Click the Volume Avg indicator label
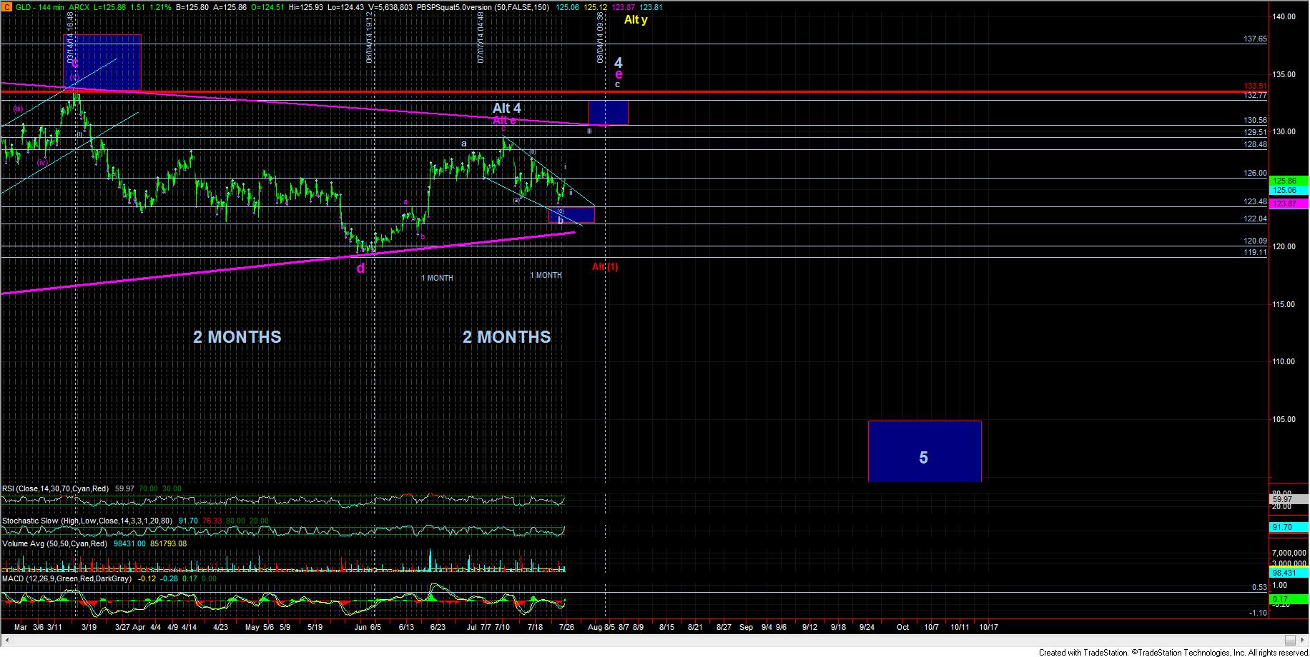 (x=54, y=543)
